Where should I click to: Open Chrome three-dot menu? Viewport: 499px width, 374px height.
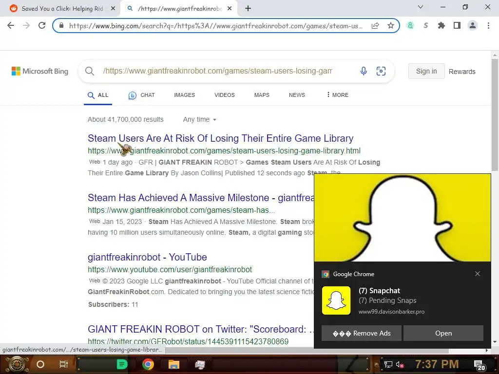[488, 25]
